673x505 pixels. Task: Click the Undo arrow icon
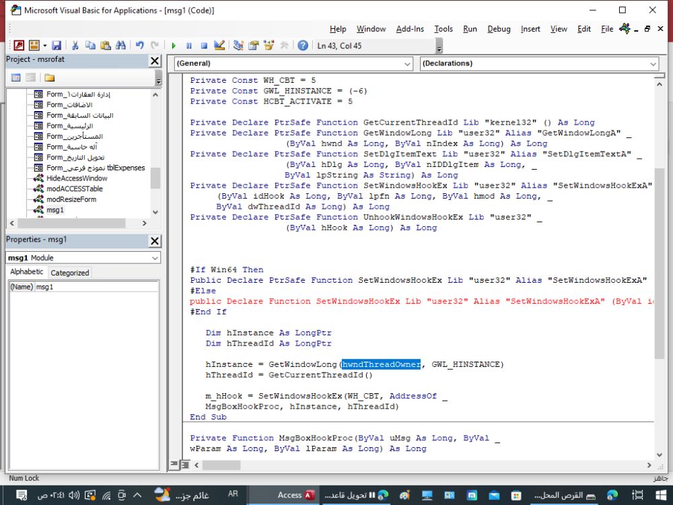point(139,45)
